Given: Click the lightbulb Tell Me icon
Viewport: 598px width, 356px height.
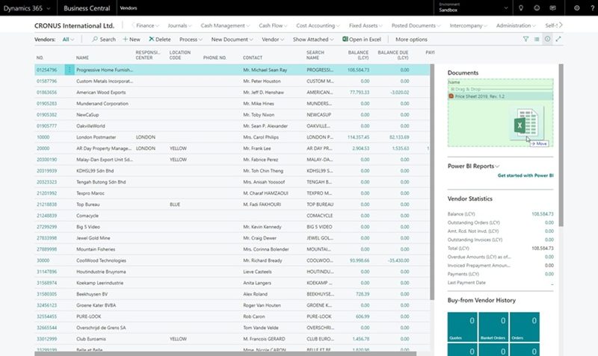Looking at the screenshot, I should (521, 8).
